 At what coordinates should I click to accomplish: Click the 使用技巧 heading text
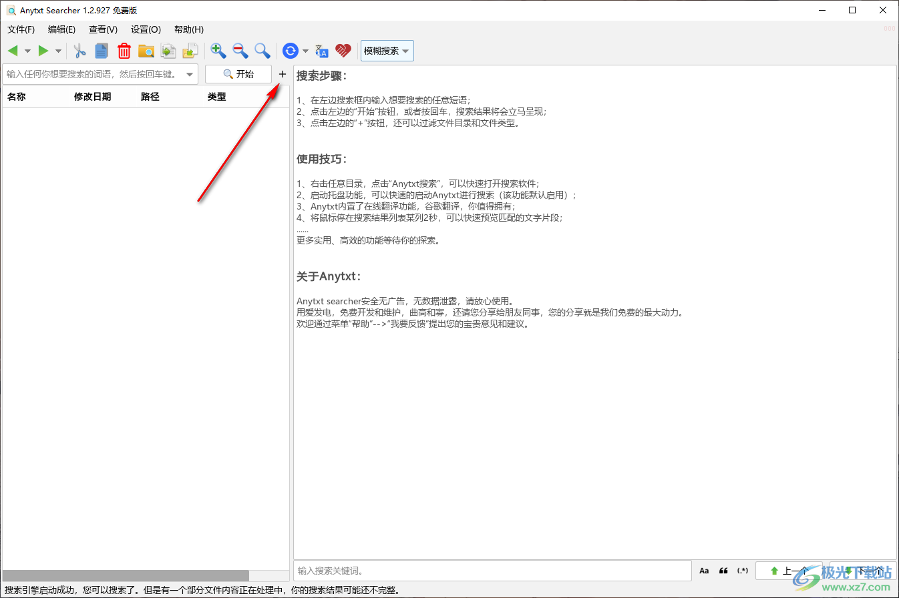[322, 159]
